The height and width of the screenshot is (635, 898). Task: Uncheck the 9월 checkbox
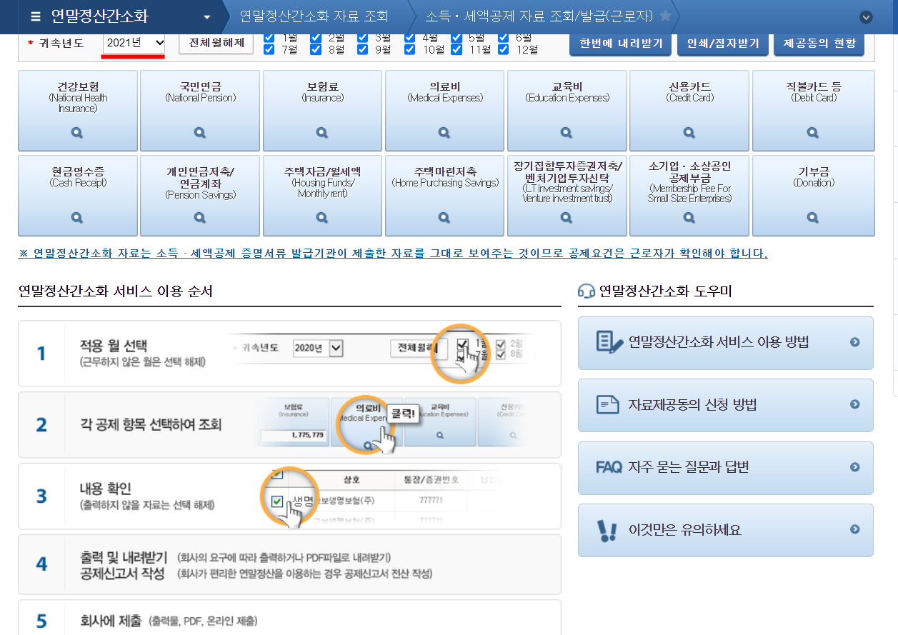[x=363, y=49]
